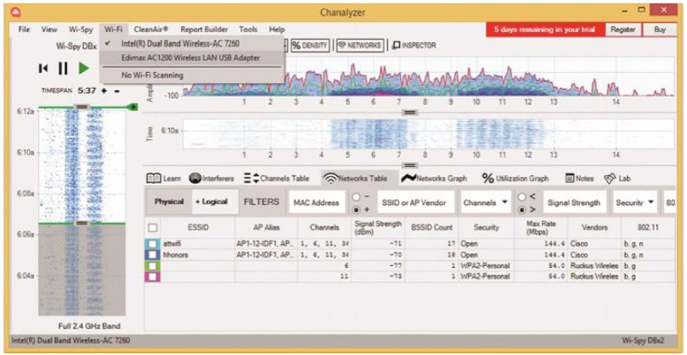Viewport: 687px width, 355px height.
Task: Select No Wi-Fi Scanning option
Action: (x=192, y=75)
